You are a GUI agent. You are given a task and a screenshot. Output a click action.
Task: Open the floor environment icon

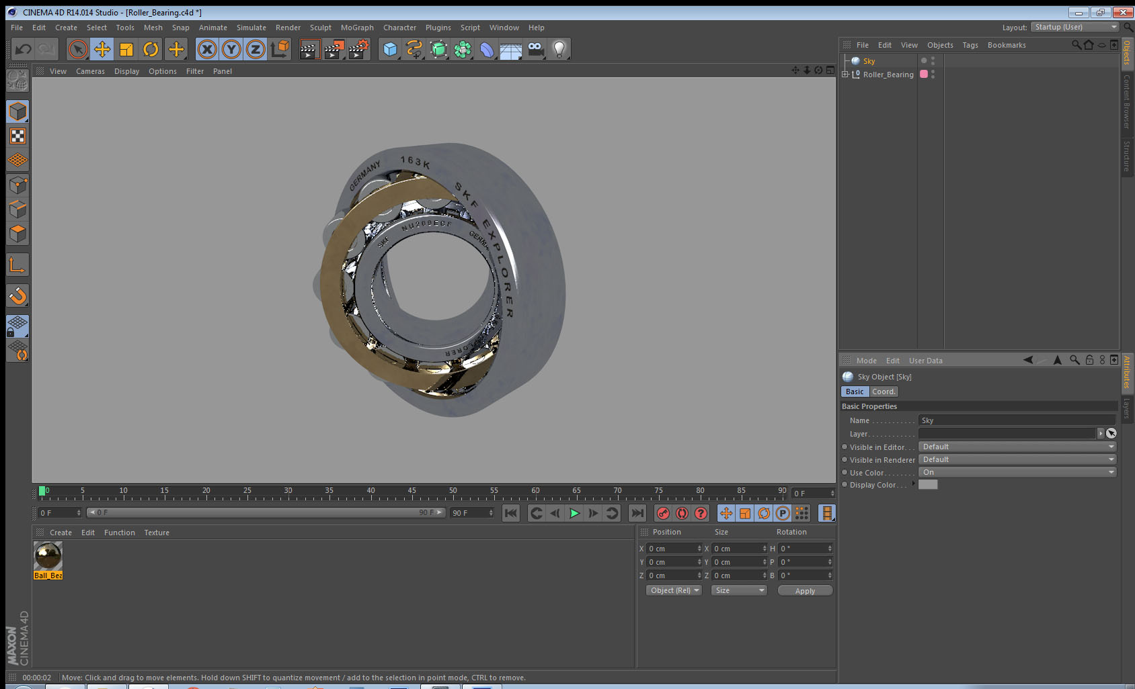tap(511, 49)
